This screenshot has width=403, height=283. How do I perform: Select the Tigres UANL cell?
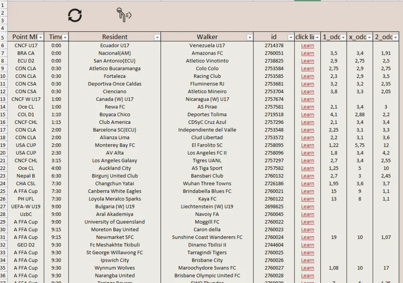point(207,160)
